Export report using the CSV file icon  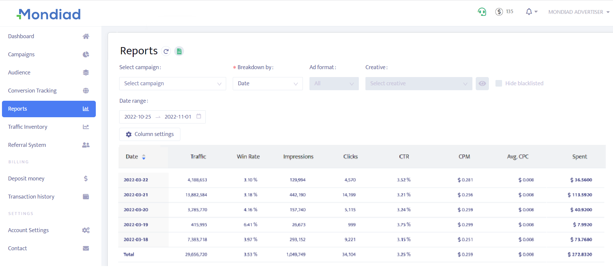[179, 51]
